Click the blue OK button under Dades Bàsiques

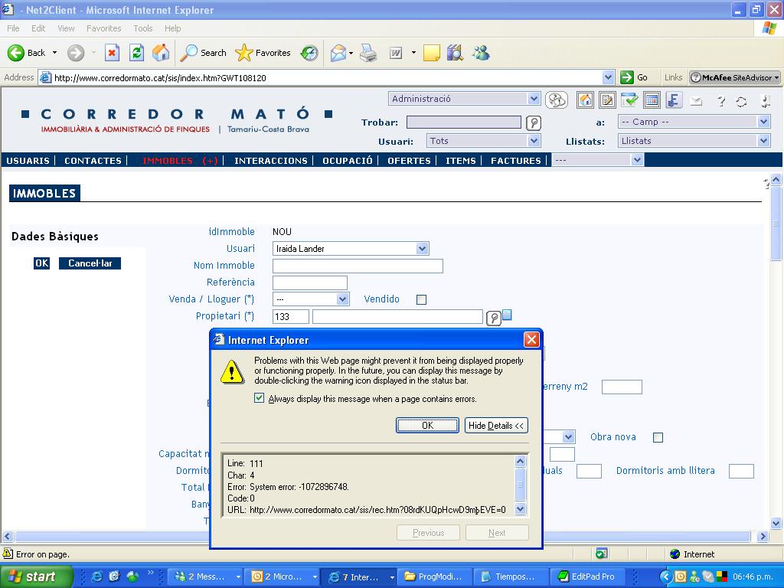pyautogui.click(x=41, y=263)
